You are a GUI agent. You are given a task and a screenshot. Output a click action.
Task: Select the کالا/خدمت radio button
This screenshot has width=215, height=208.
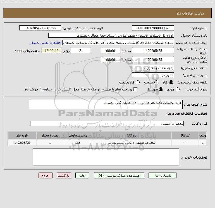tap(138, 82)
